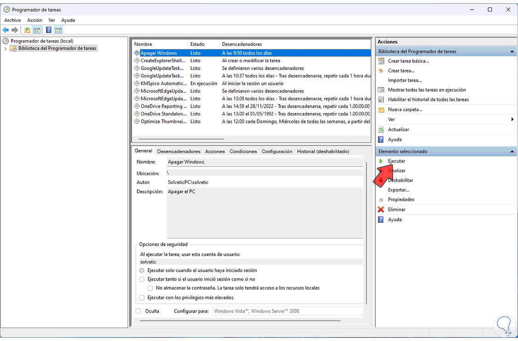518x341 pixels.
Task: Select the GoogleUpdateTask row with 10:37 trigger
Action: 251,76
